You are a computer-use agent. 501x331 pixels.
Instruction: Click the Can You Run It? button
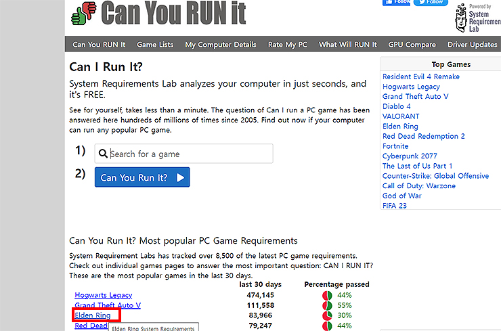pos(142,177)
